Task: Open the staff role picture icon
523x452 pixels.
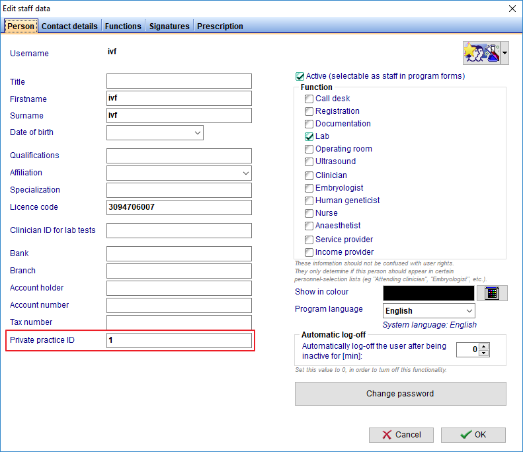Action: point(481,53)
